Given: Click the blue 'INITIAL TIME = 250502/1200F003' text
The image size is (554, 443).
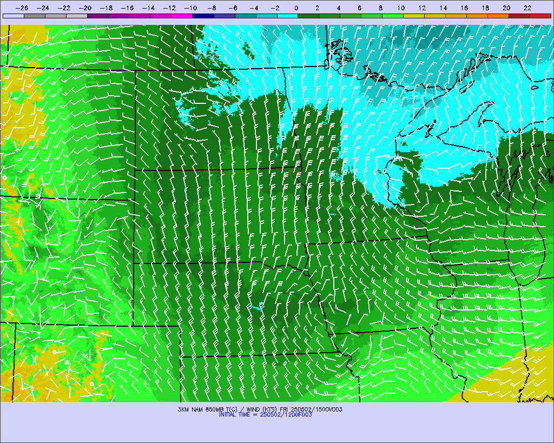Looking at the screenshot, I should coord(265,415).
